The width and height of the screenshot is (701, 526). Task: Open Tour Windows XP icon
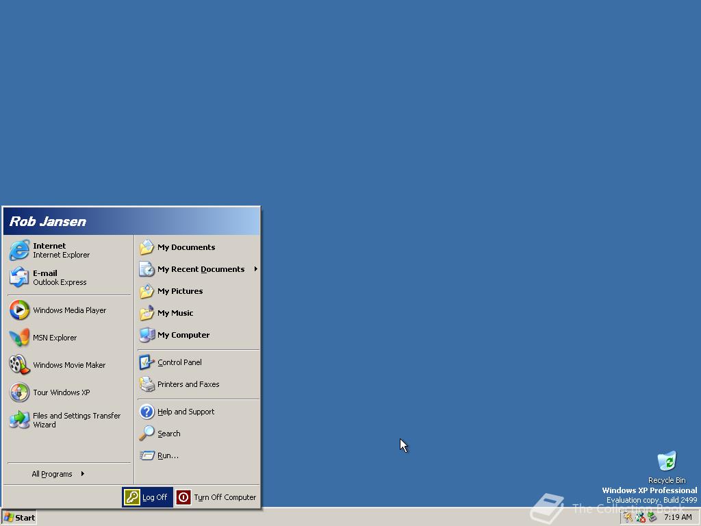point(19,392)
